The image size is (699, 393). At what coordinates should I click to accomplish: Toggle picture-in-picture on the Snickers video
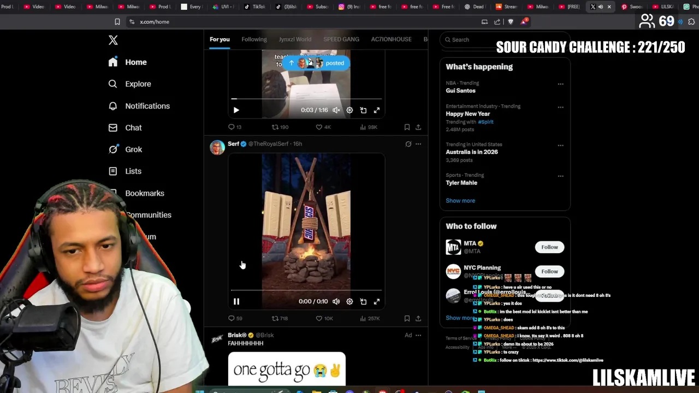tap(363, 301)
